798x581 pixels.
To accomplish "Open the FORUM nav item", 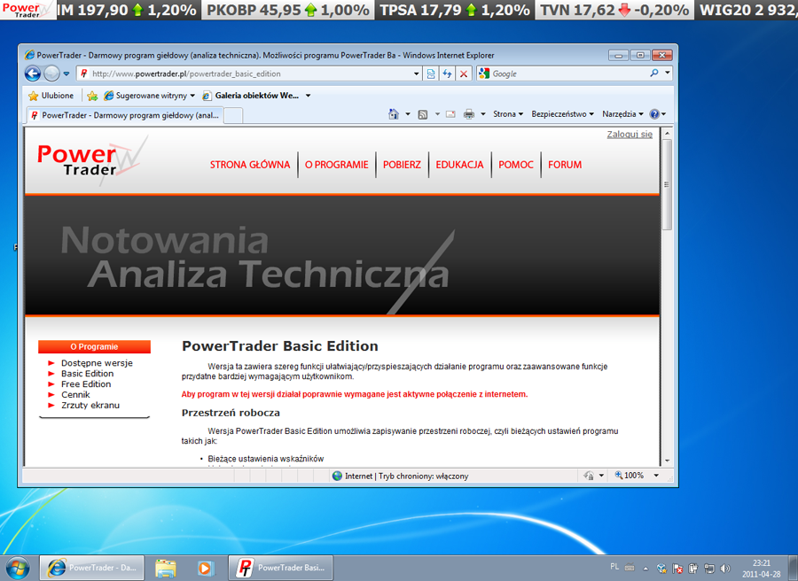I will pyautogui.click(x=565, y=165).
